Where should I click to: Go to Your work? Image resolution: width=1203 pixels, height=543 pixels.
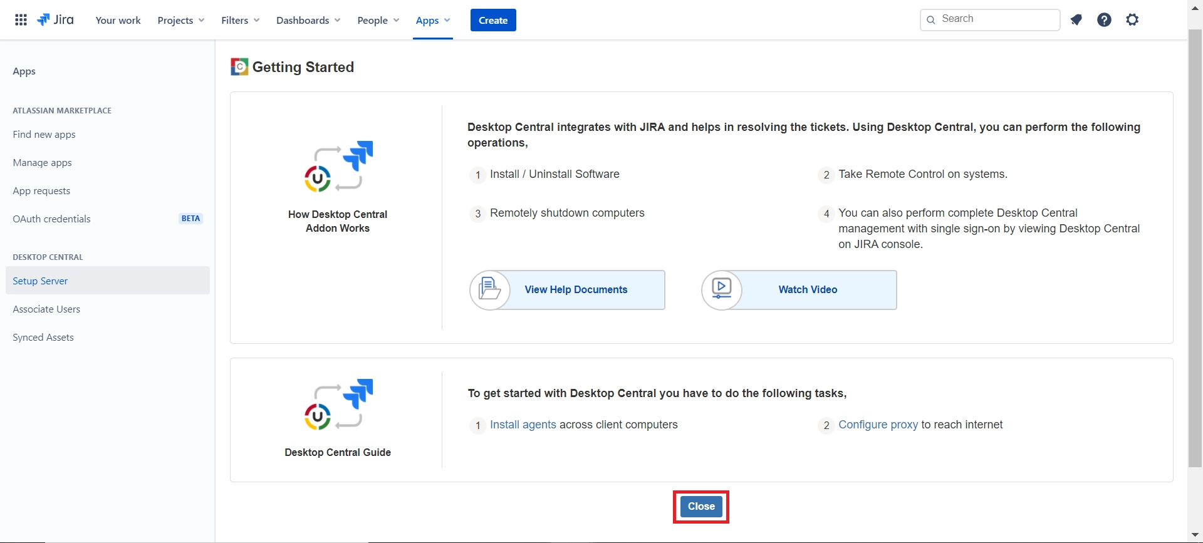pyautogui.click(x=118, y=20)
